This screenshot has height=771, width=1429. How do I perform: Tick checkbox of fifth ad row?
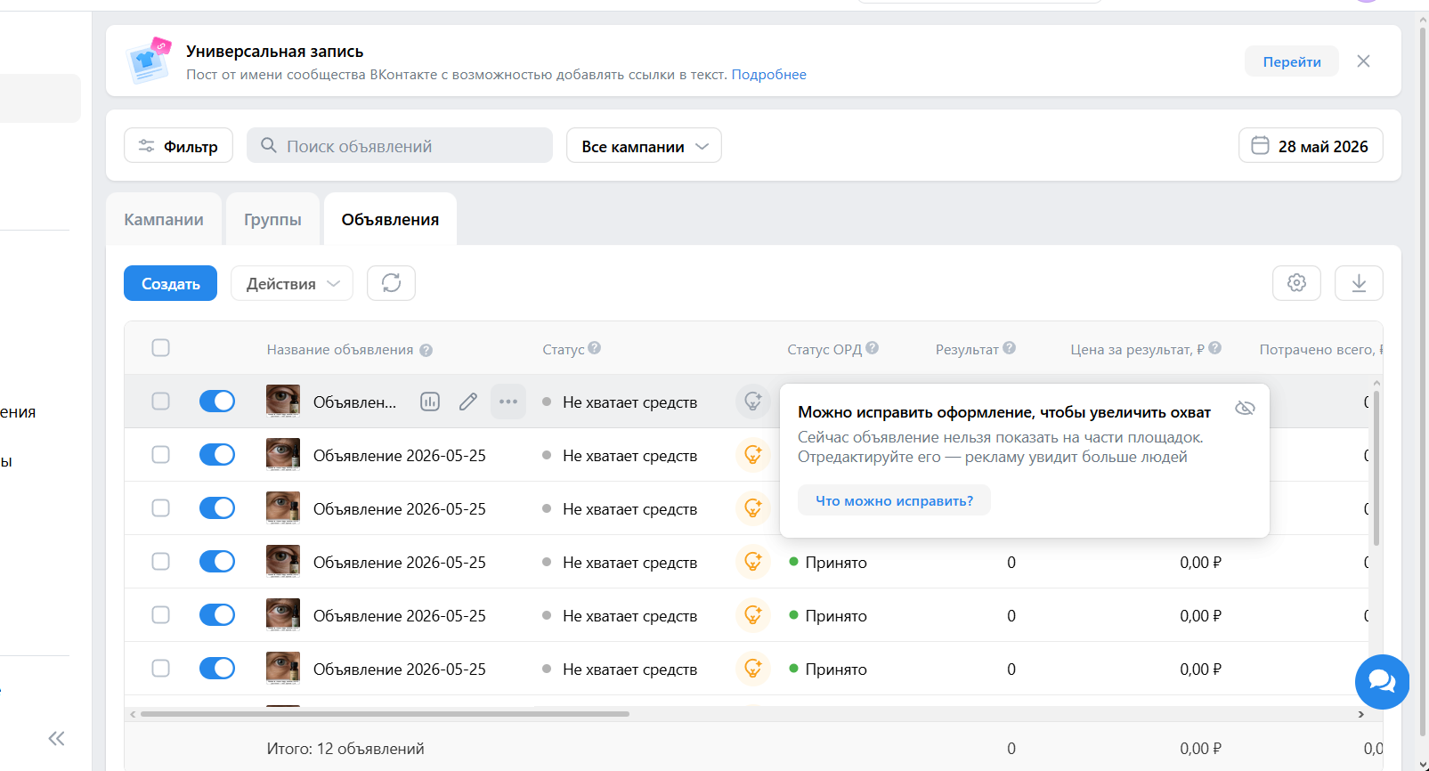pyautogui.click(x=160, y=615)
